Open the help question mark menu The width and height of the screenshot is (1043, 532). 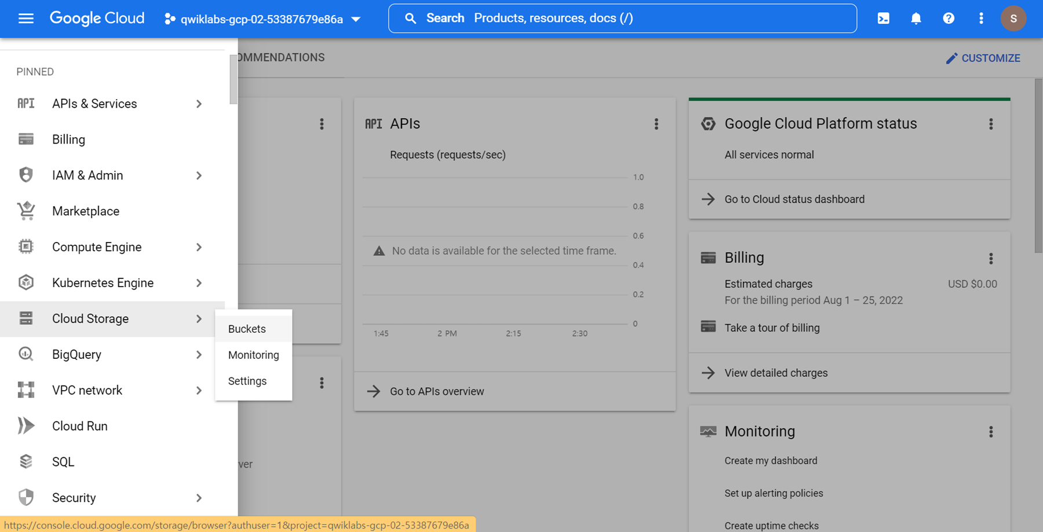click(949, 19)
